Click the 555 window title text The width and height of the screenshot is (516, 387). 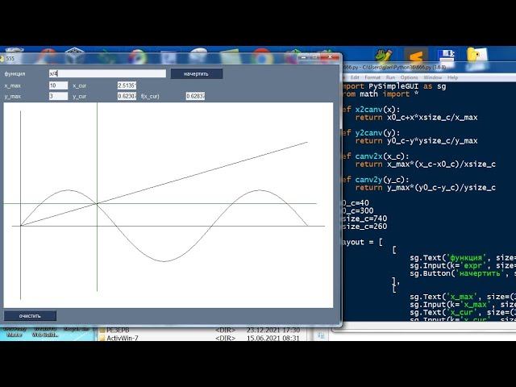tap(10, 59)
